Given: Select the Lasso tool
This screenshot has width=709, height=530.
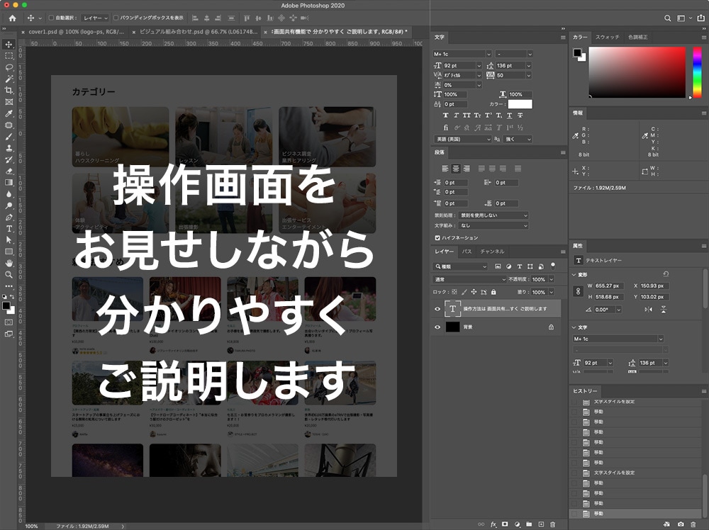Looking at the screenshot, I should (x=9, y=67).
